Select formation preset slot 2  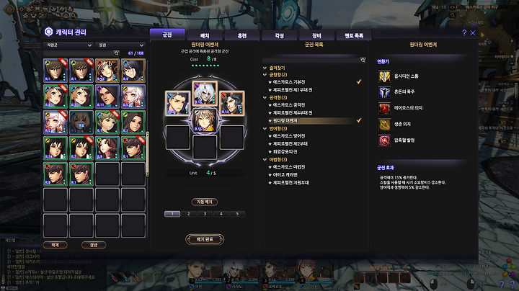click(189, 214)
